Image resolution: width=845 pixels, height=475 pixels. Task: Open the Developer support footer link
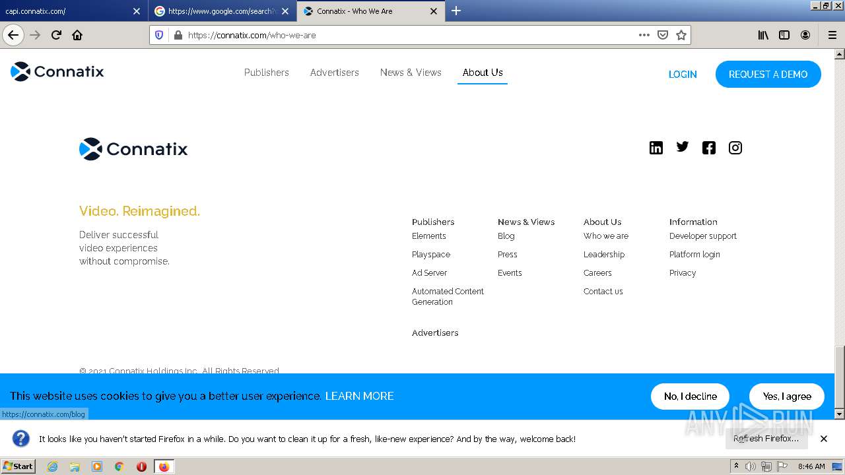tap(703, 236)
